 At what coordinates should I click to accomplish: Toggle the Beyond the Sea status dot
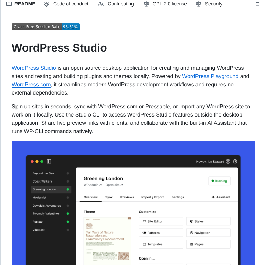coord(68,173)
